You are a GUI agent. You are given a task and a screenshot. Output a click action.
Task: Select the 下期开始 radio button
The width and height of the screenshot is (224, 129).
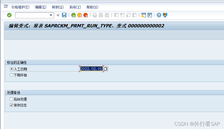point(12,75)
